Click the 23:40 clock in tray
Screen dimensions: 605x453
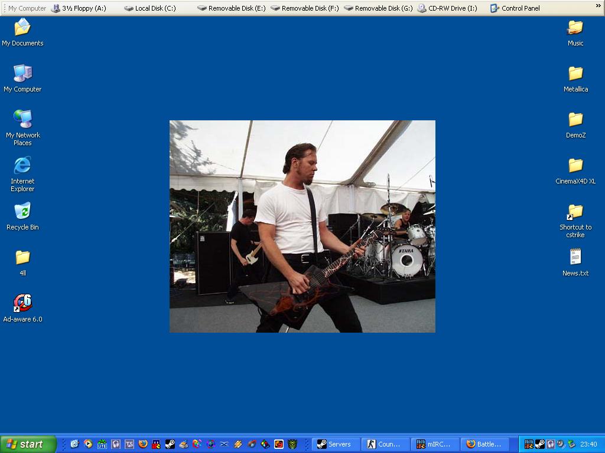coord(588,444)
